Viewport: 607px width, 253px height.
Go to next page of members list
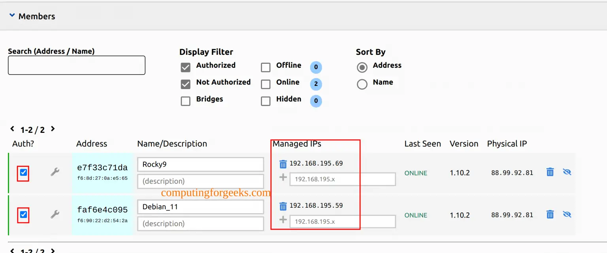coord(53,129)
